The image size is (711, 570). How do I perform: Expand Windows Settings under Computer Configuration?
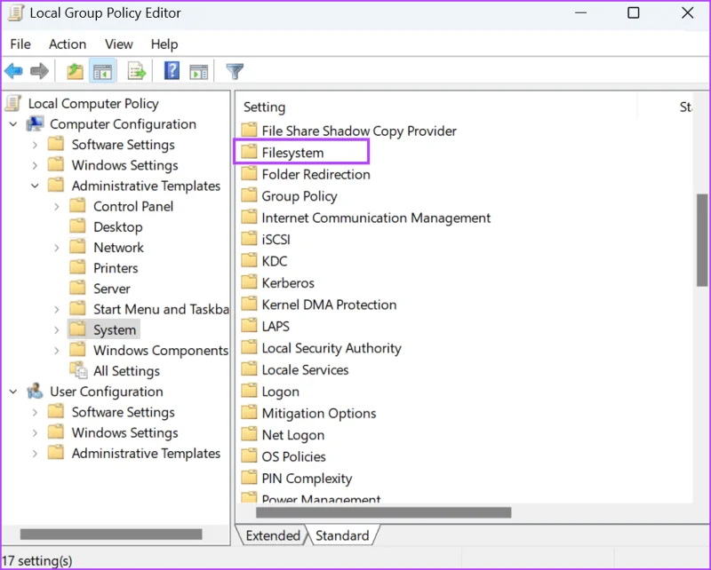(35, 165)
